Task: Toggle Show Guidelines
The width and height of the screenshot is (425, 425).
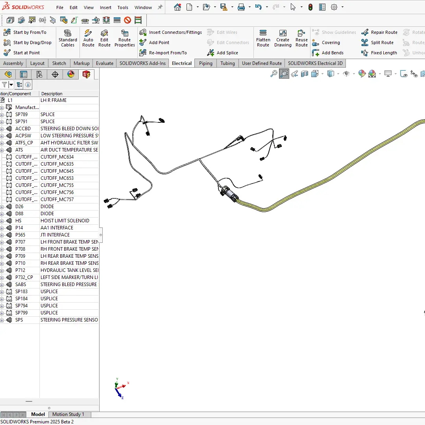Action: 334,32
